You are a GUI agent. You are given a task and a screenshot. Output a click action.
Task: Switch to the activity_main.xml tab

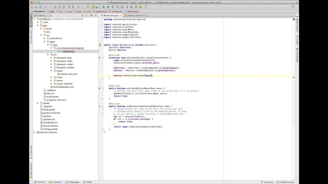(x=135, y=15)
